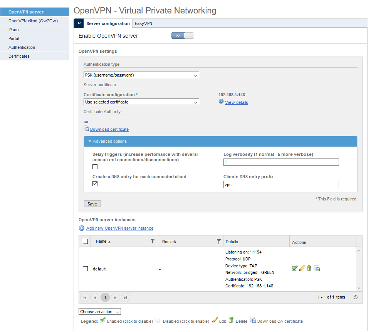Switch to Server configuration tab
The height and width of the screenshot is (332, 371).
(108, 23)
